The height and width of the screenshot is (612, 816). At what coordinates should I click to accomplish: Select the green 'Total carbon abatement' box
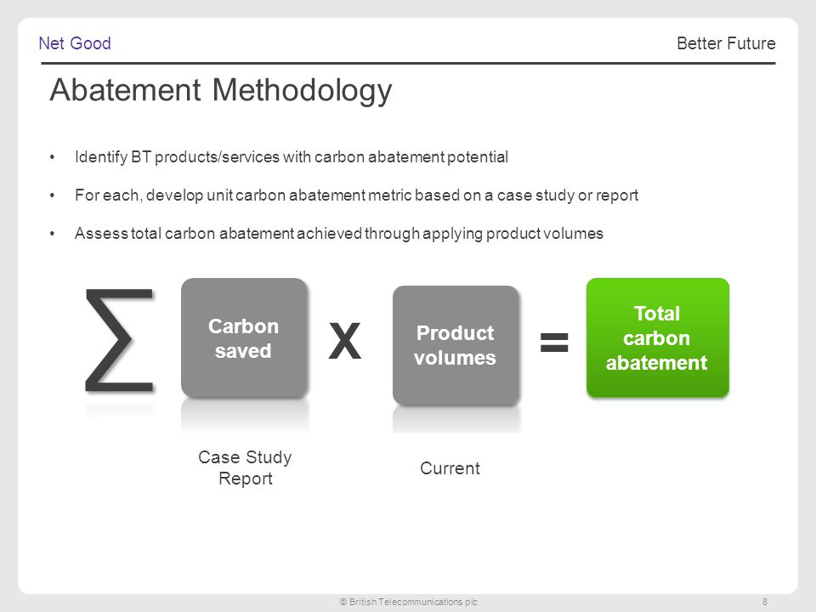click(x=658, y=337)
